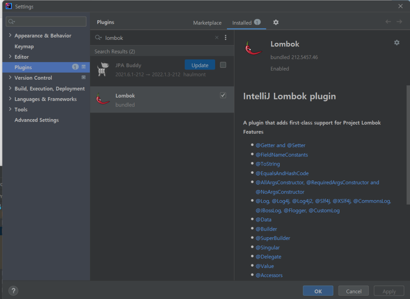Screen dimensions: 410x299
Task: Open the plugins gear settings menu
Action: (276, 22)
